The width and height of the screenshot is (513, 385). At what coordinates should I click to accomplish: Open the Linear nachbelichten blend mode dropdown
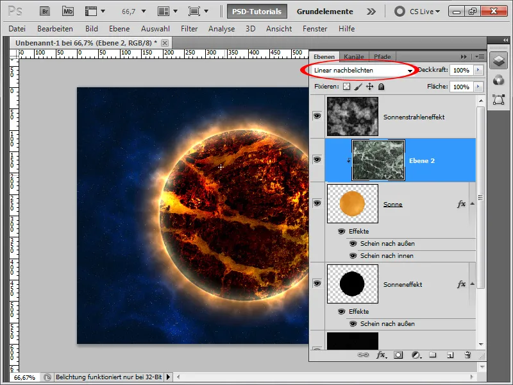tap(362, 70)
